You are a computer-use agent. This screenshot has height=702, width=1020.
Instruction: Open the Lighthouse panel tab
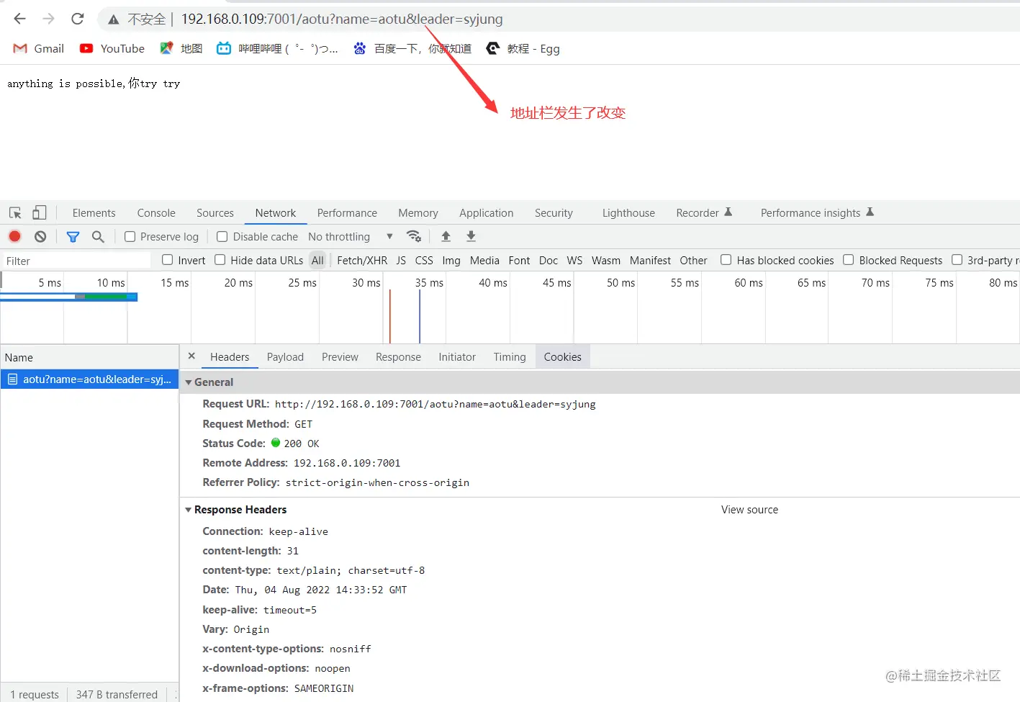pos(628,213)
